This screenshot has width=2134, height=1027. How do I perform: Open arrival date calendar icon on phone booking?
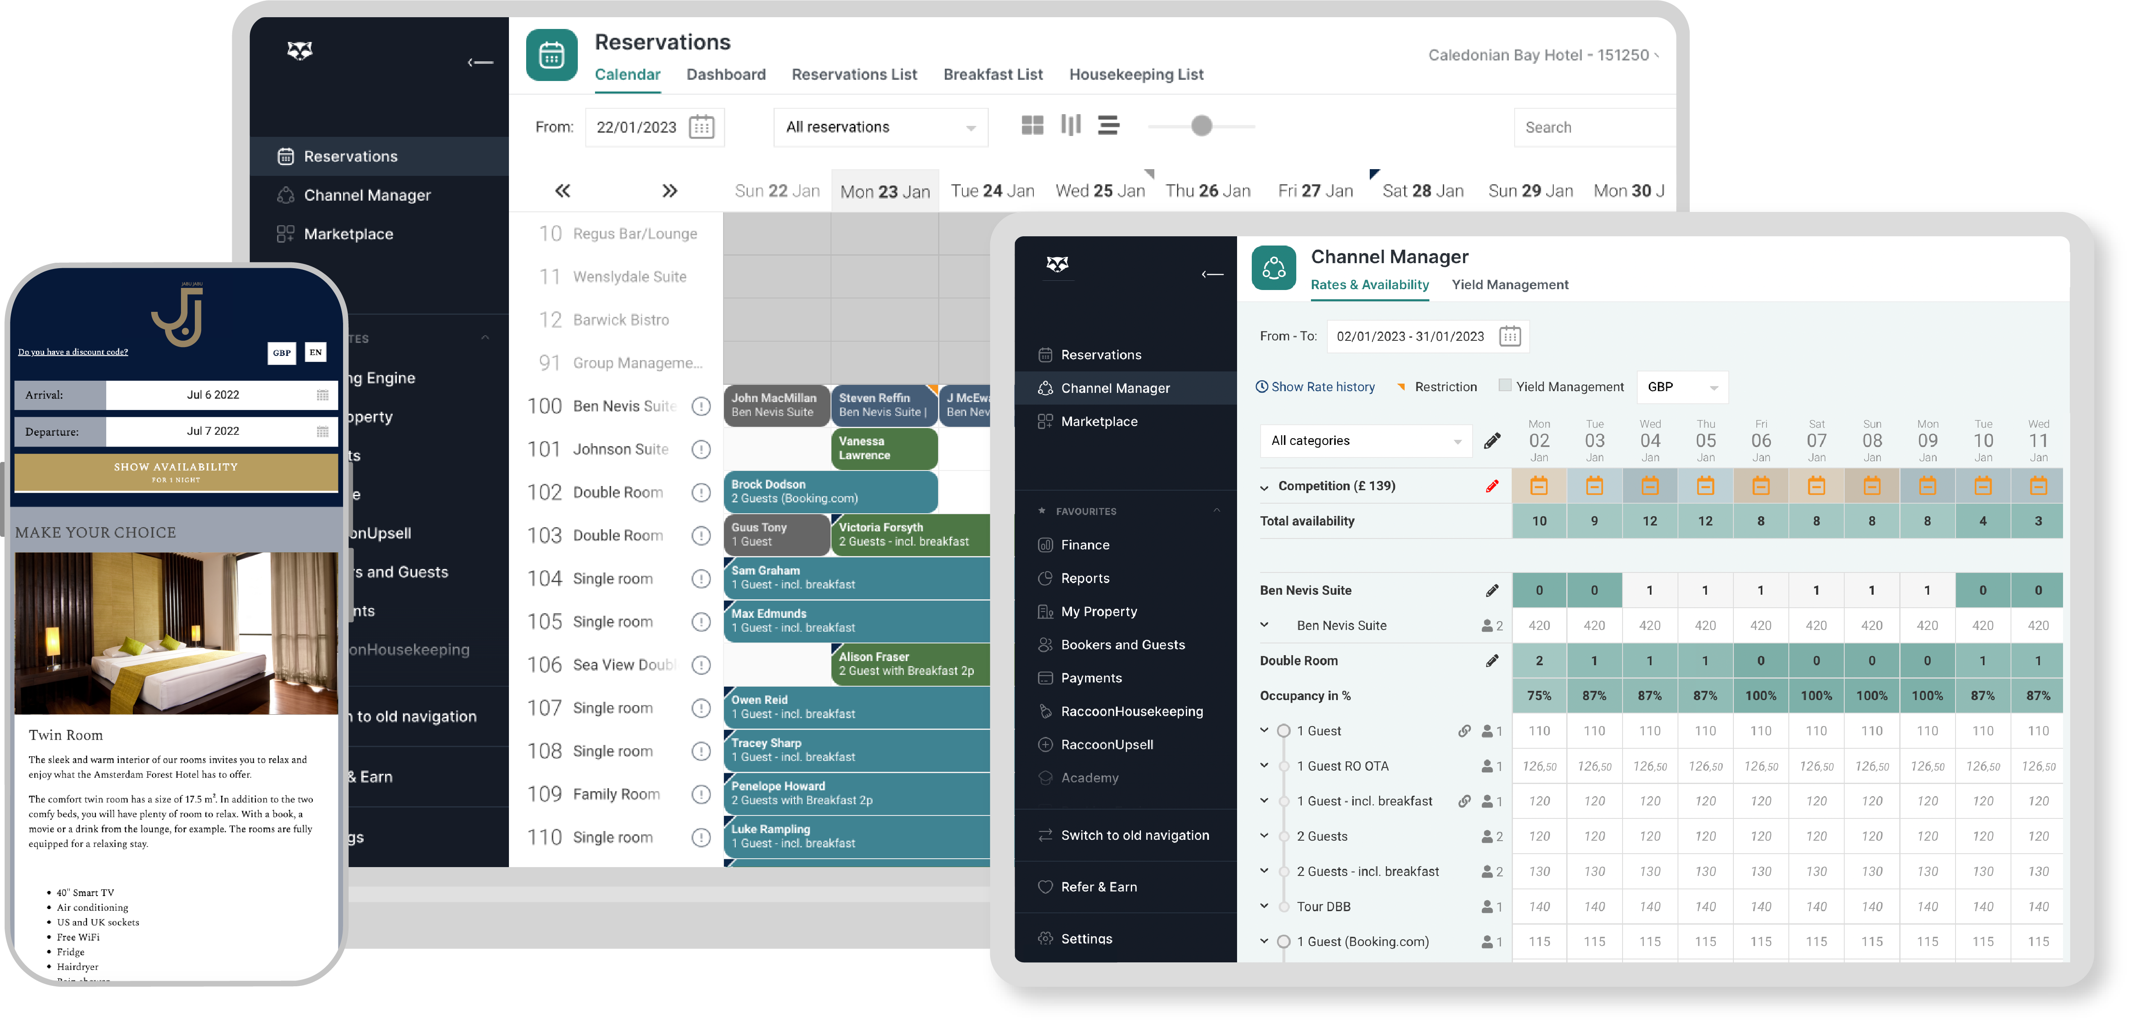[322, 395]
